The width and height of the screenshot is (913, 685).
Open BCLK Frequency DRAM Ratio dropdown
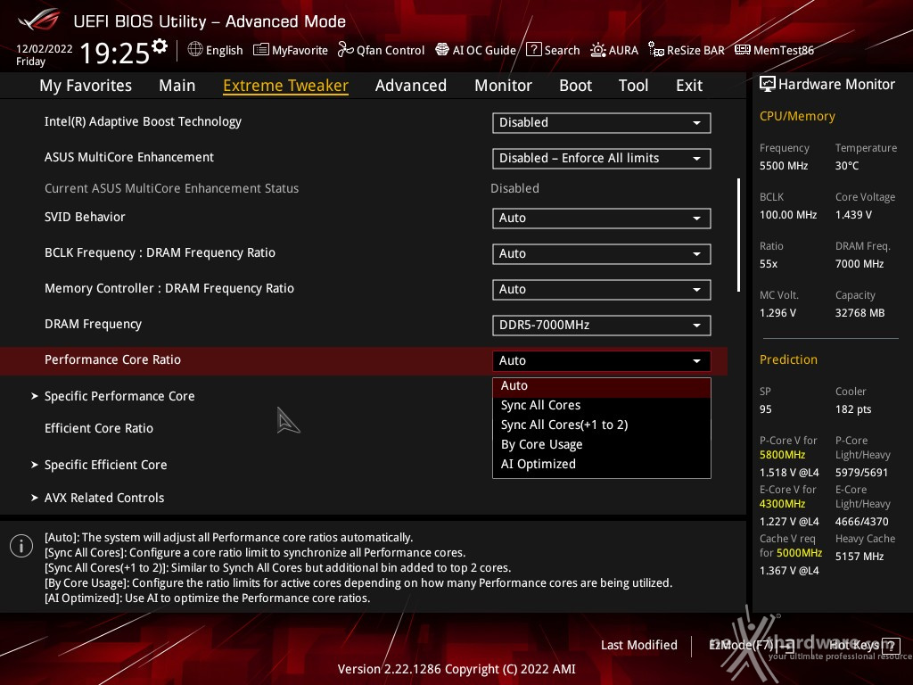tap(602, 254)
